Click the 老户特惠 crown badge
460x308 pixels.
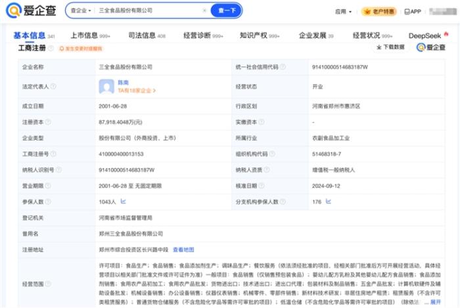[379, 11]
